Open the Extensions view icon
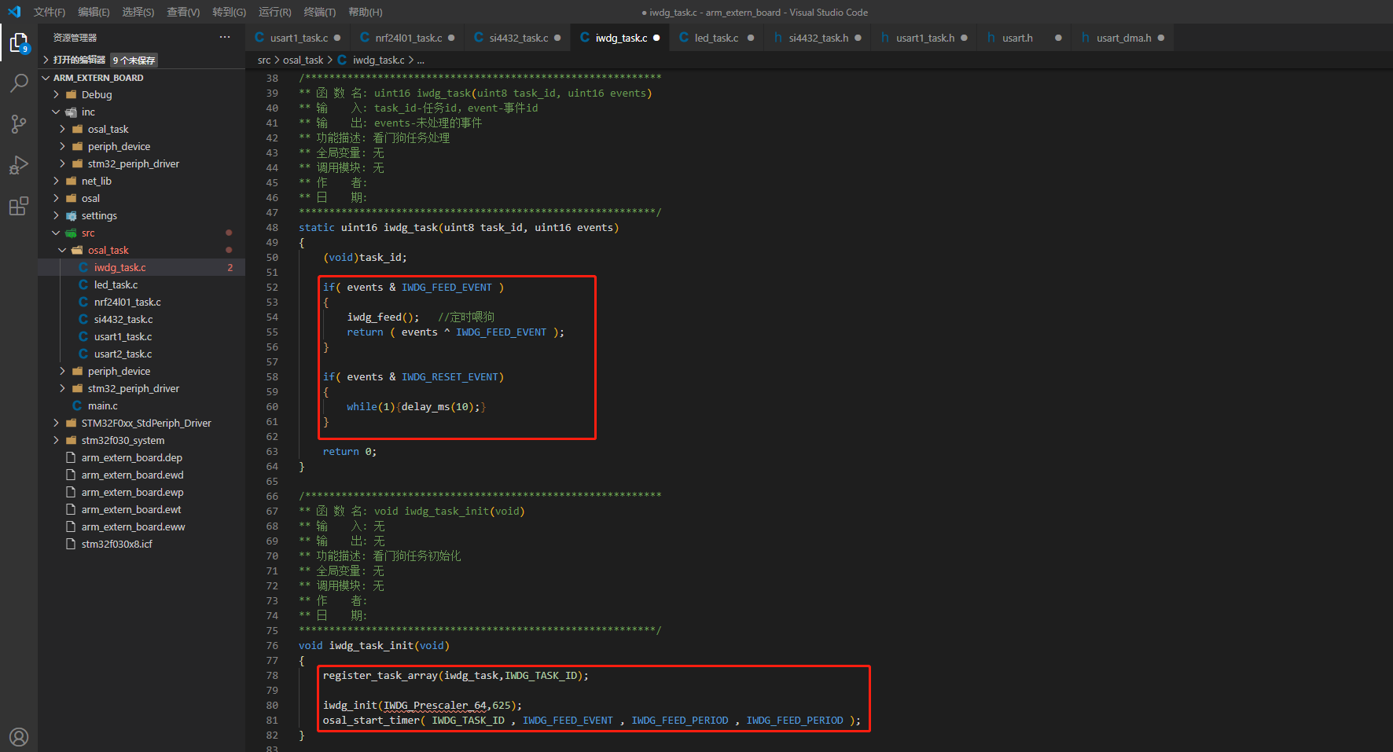 (x=18, y=207)
